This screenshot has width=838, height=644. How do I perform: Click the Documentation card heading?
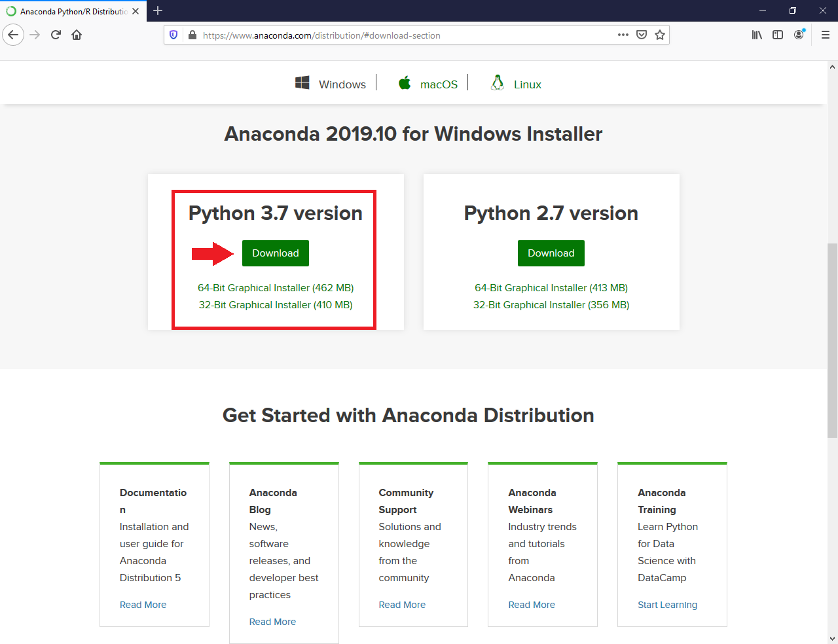tap(153, 501)
